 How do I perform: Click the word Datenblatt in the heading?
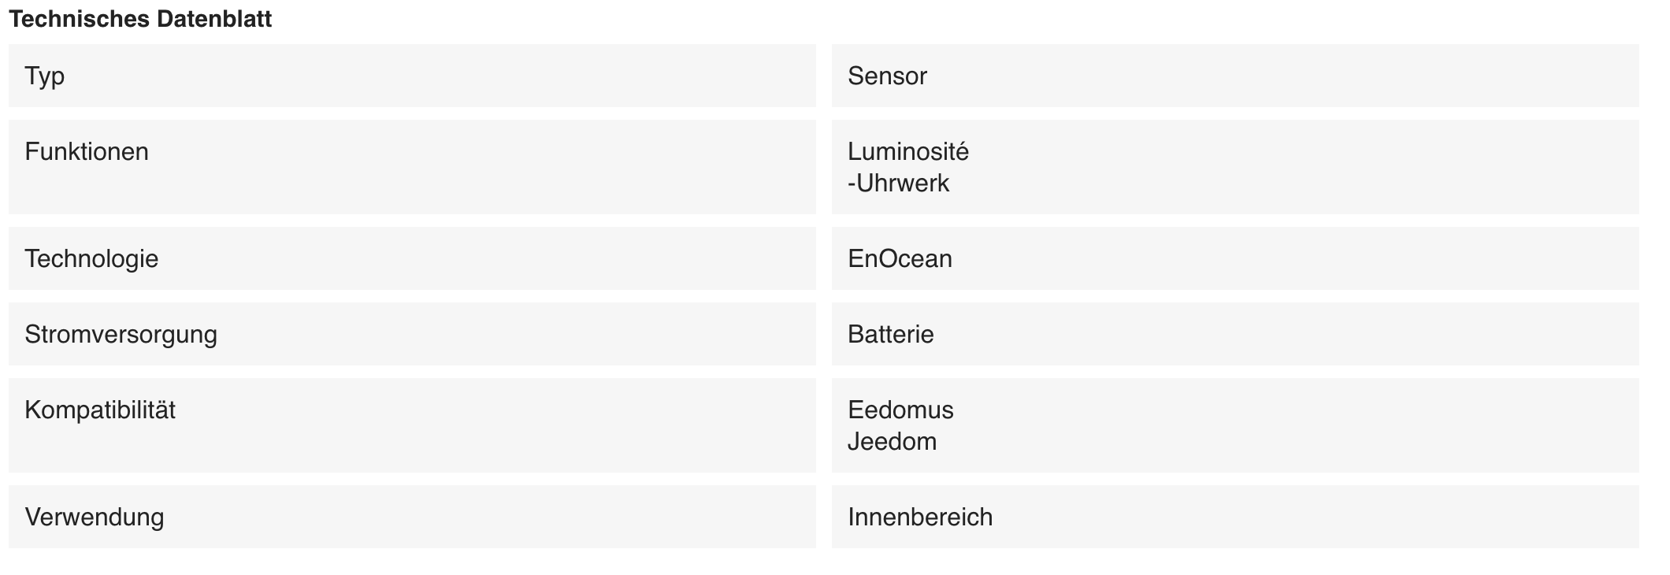[x=214, y=20]
